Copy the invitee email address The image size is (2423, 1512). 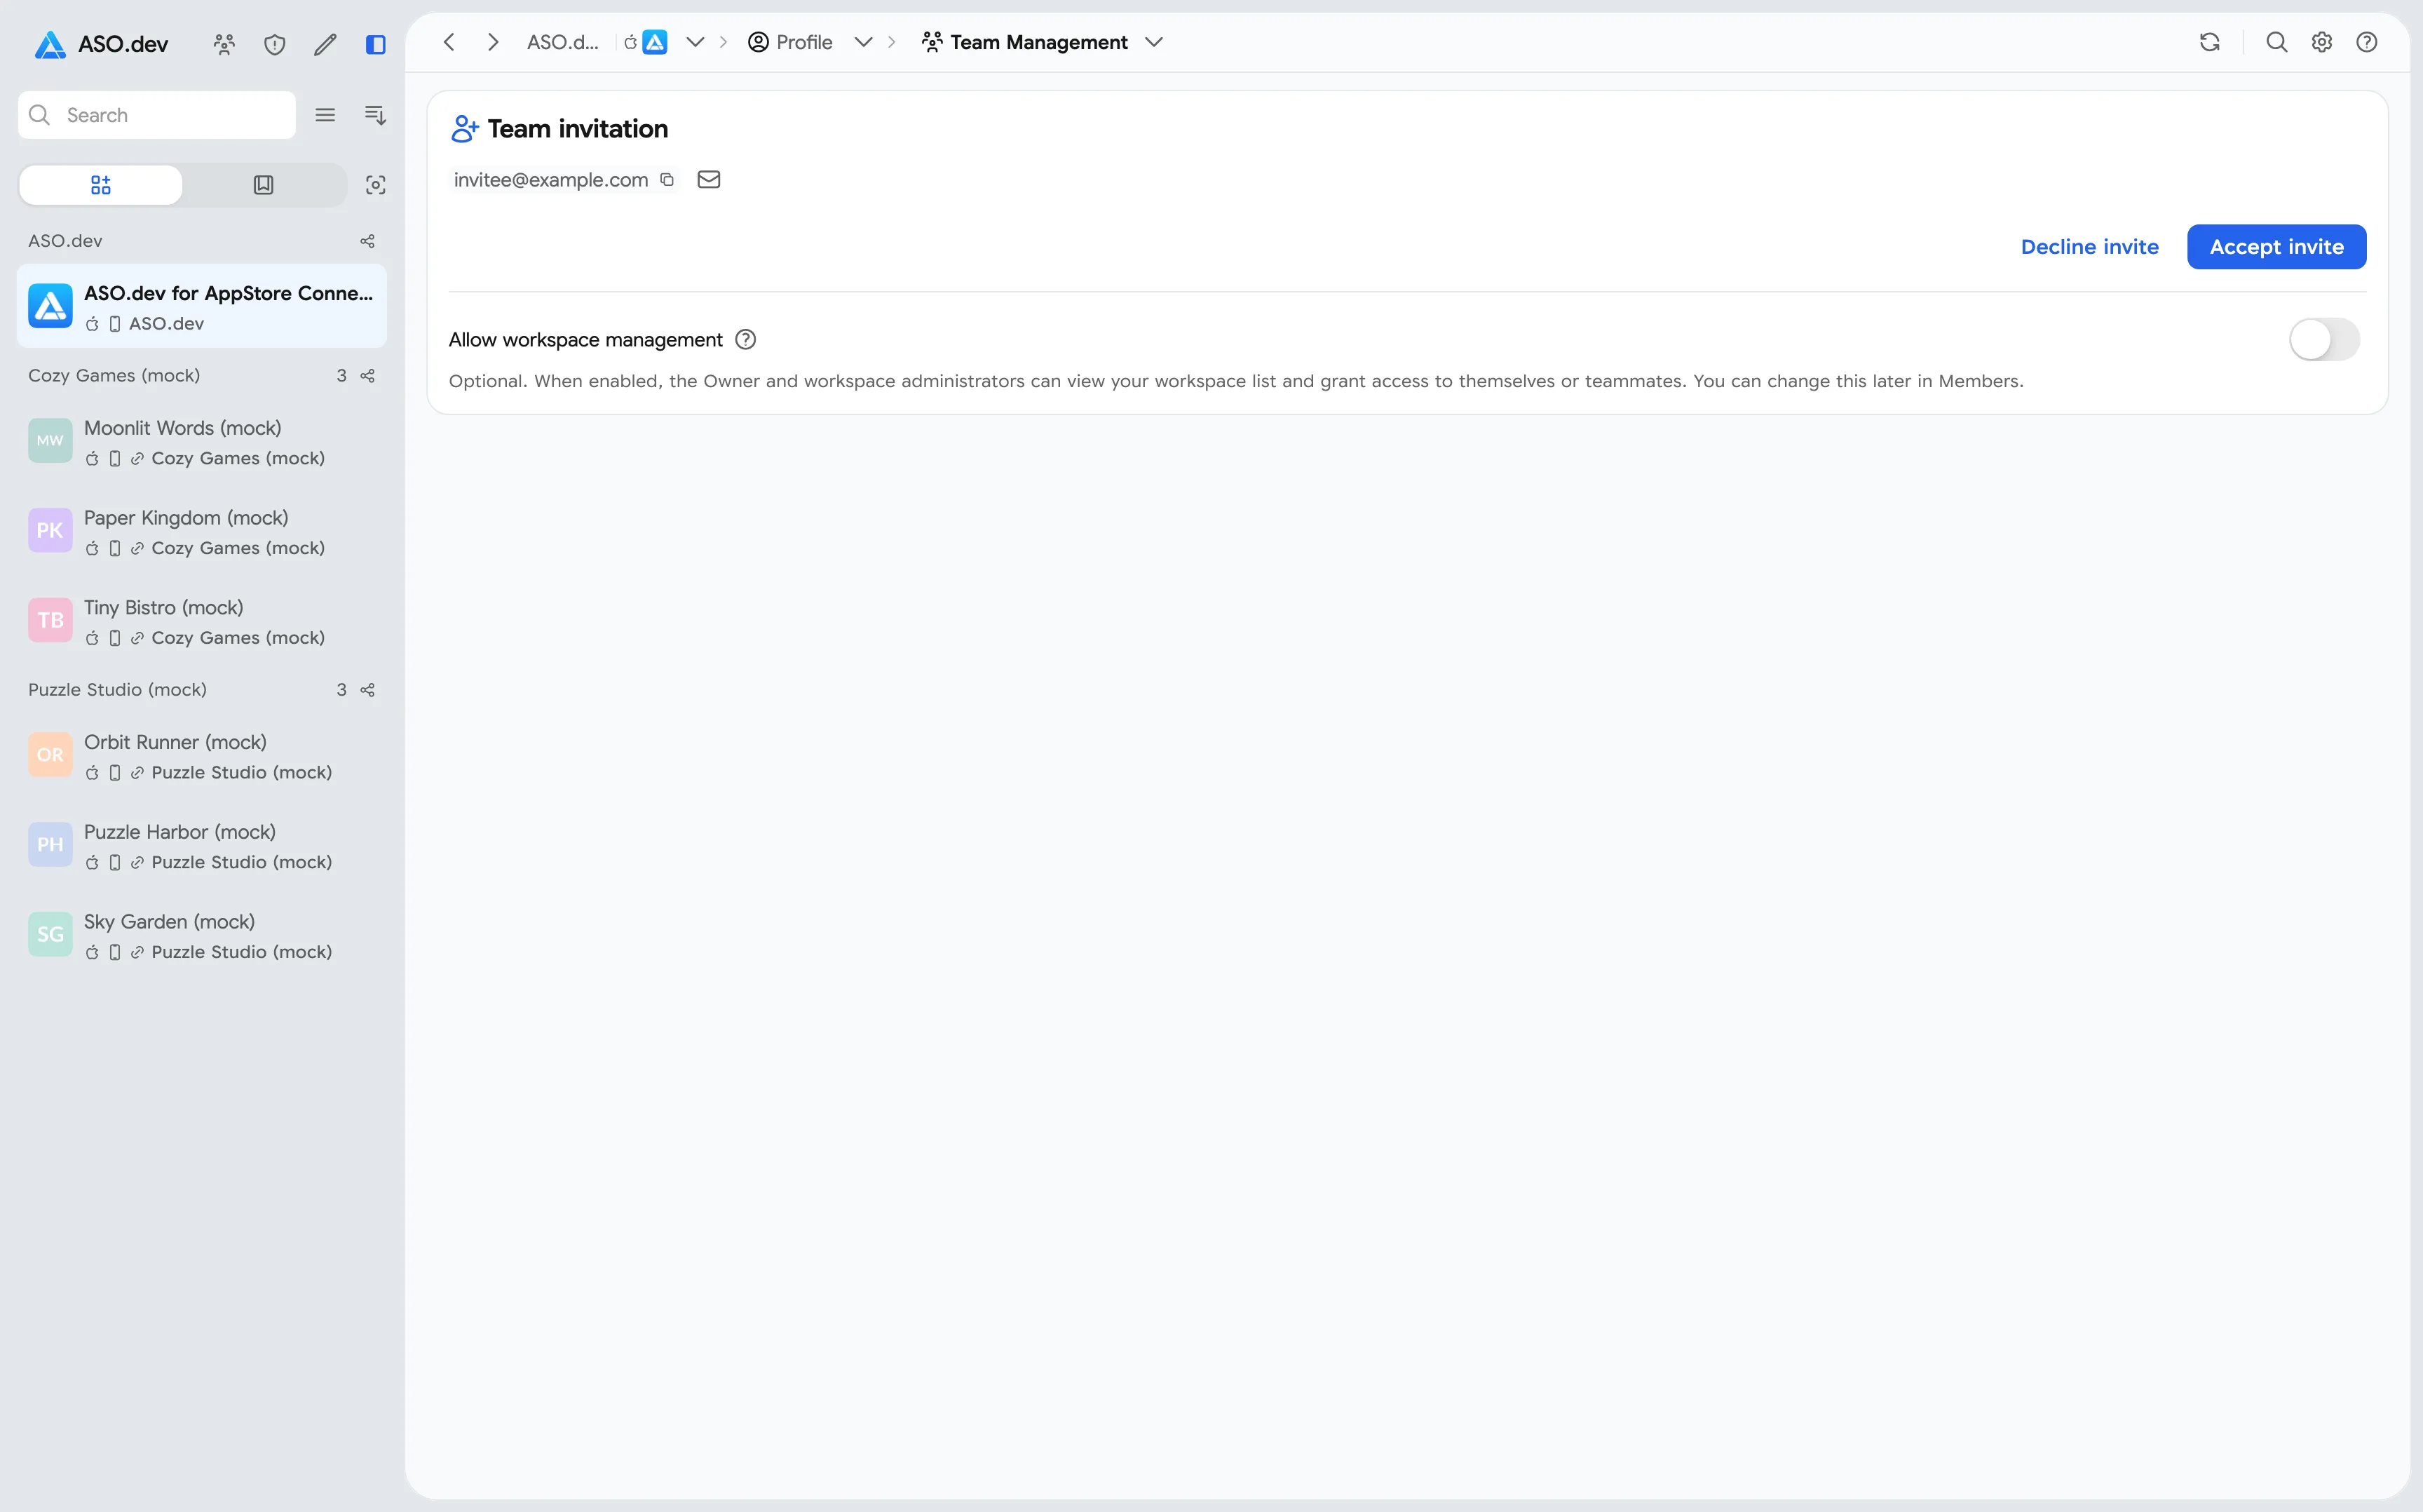coord(667,180)
